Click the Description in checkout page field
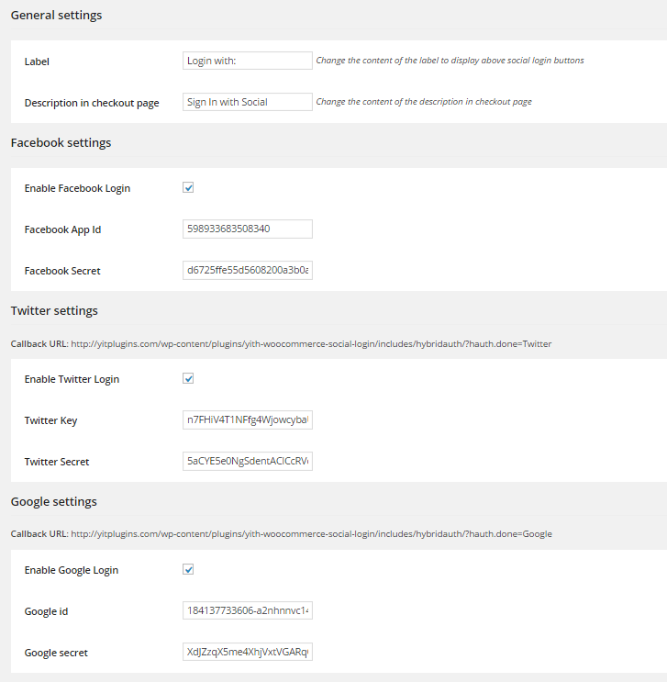667x682 pixels. pos(248,102)
